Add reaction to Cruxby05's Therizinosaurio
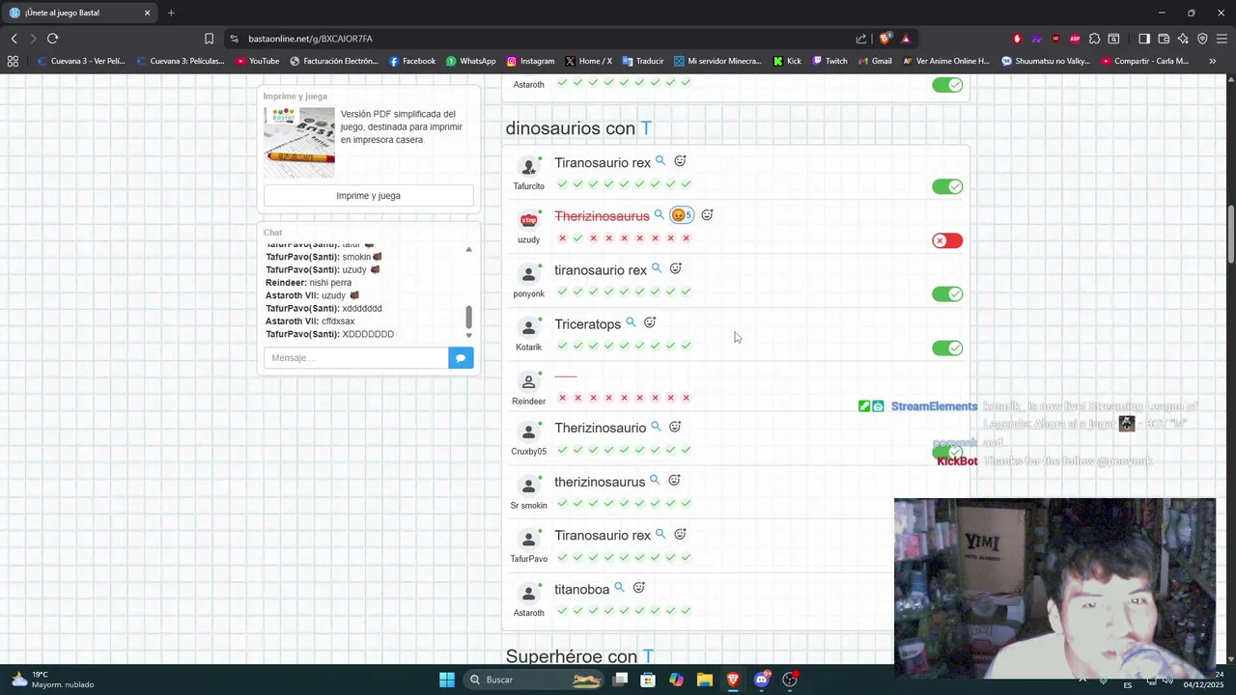1236x695 pixels. (675, 427)
